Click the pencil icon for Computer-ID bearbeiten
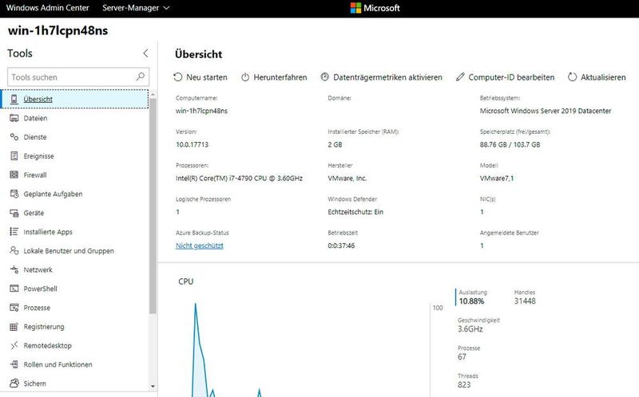The image size is (639, 397). [x=460, y=77]
